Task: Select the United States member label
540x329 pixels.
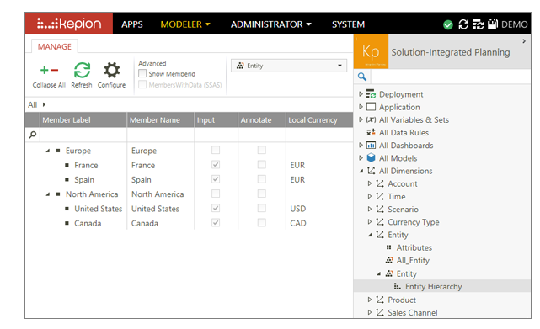Action: coord(99,209)
